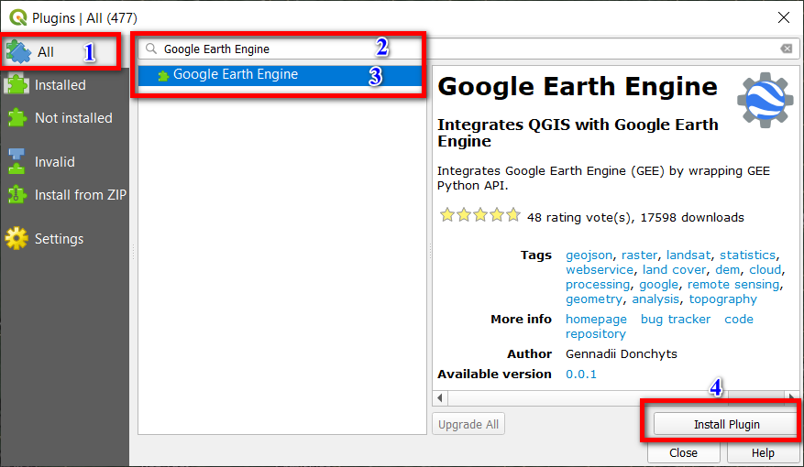Open the raster tag link
804x467 pixels.
point(639,255)
